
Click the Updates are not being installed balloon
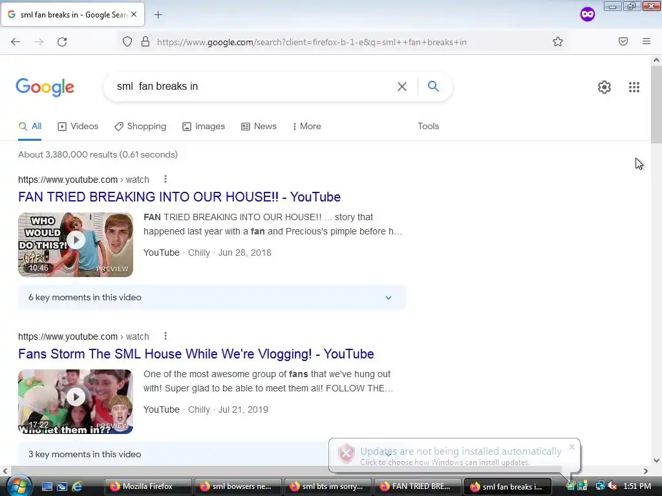[454, 455]
